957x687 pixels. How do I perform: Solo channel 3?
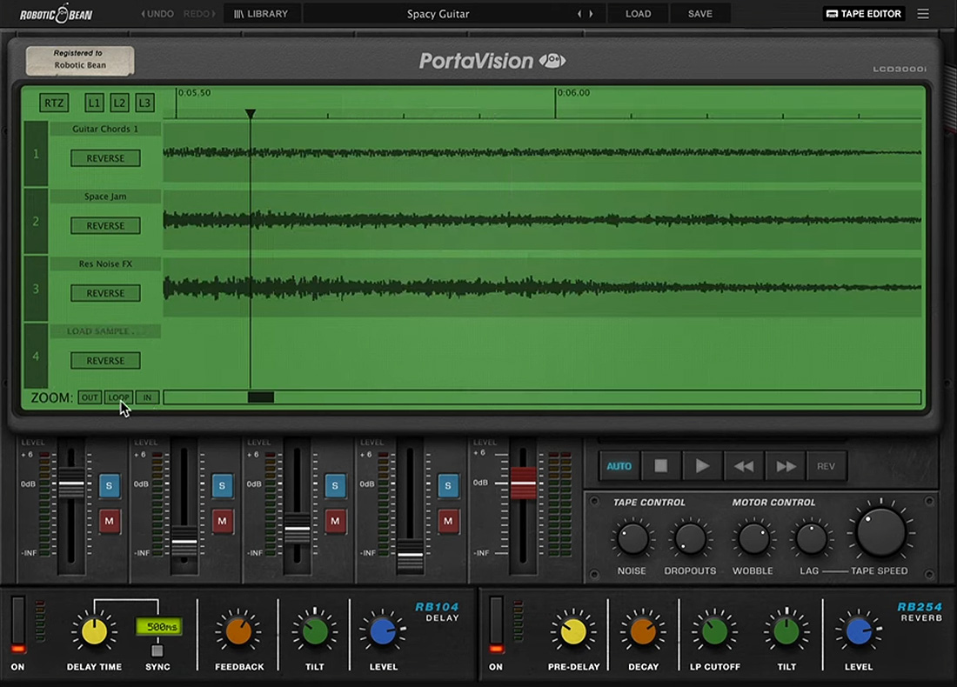coord(335,485)
